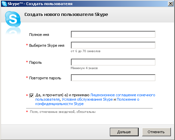Click the 'Выберите Skype имя' label
175x140 pixels.
click(47, 45)
